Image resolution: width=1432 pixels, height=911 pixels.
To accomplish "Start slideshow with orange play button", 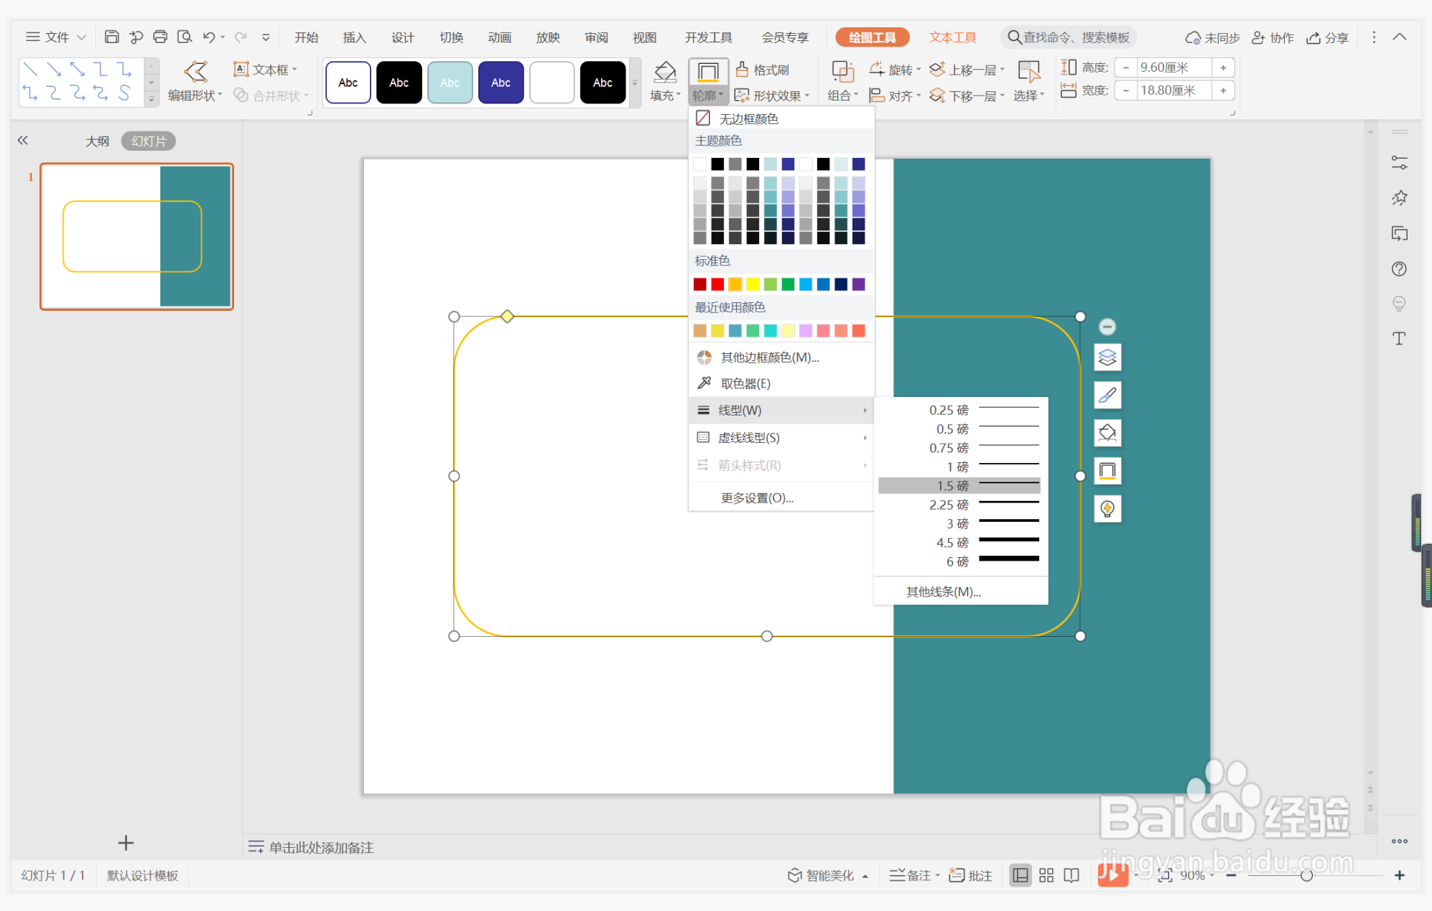I will [x=1112, y=875].
